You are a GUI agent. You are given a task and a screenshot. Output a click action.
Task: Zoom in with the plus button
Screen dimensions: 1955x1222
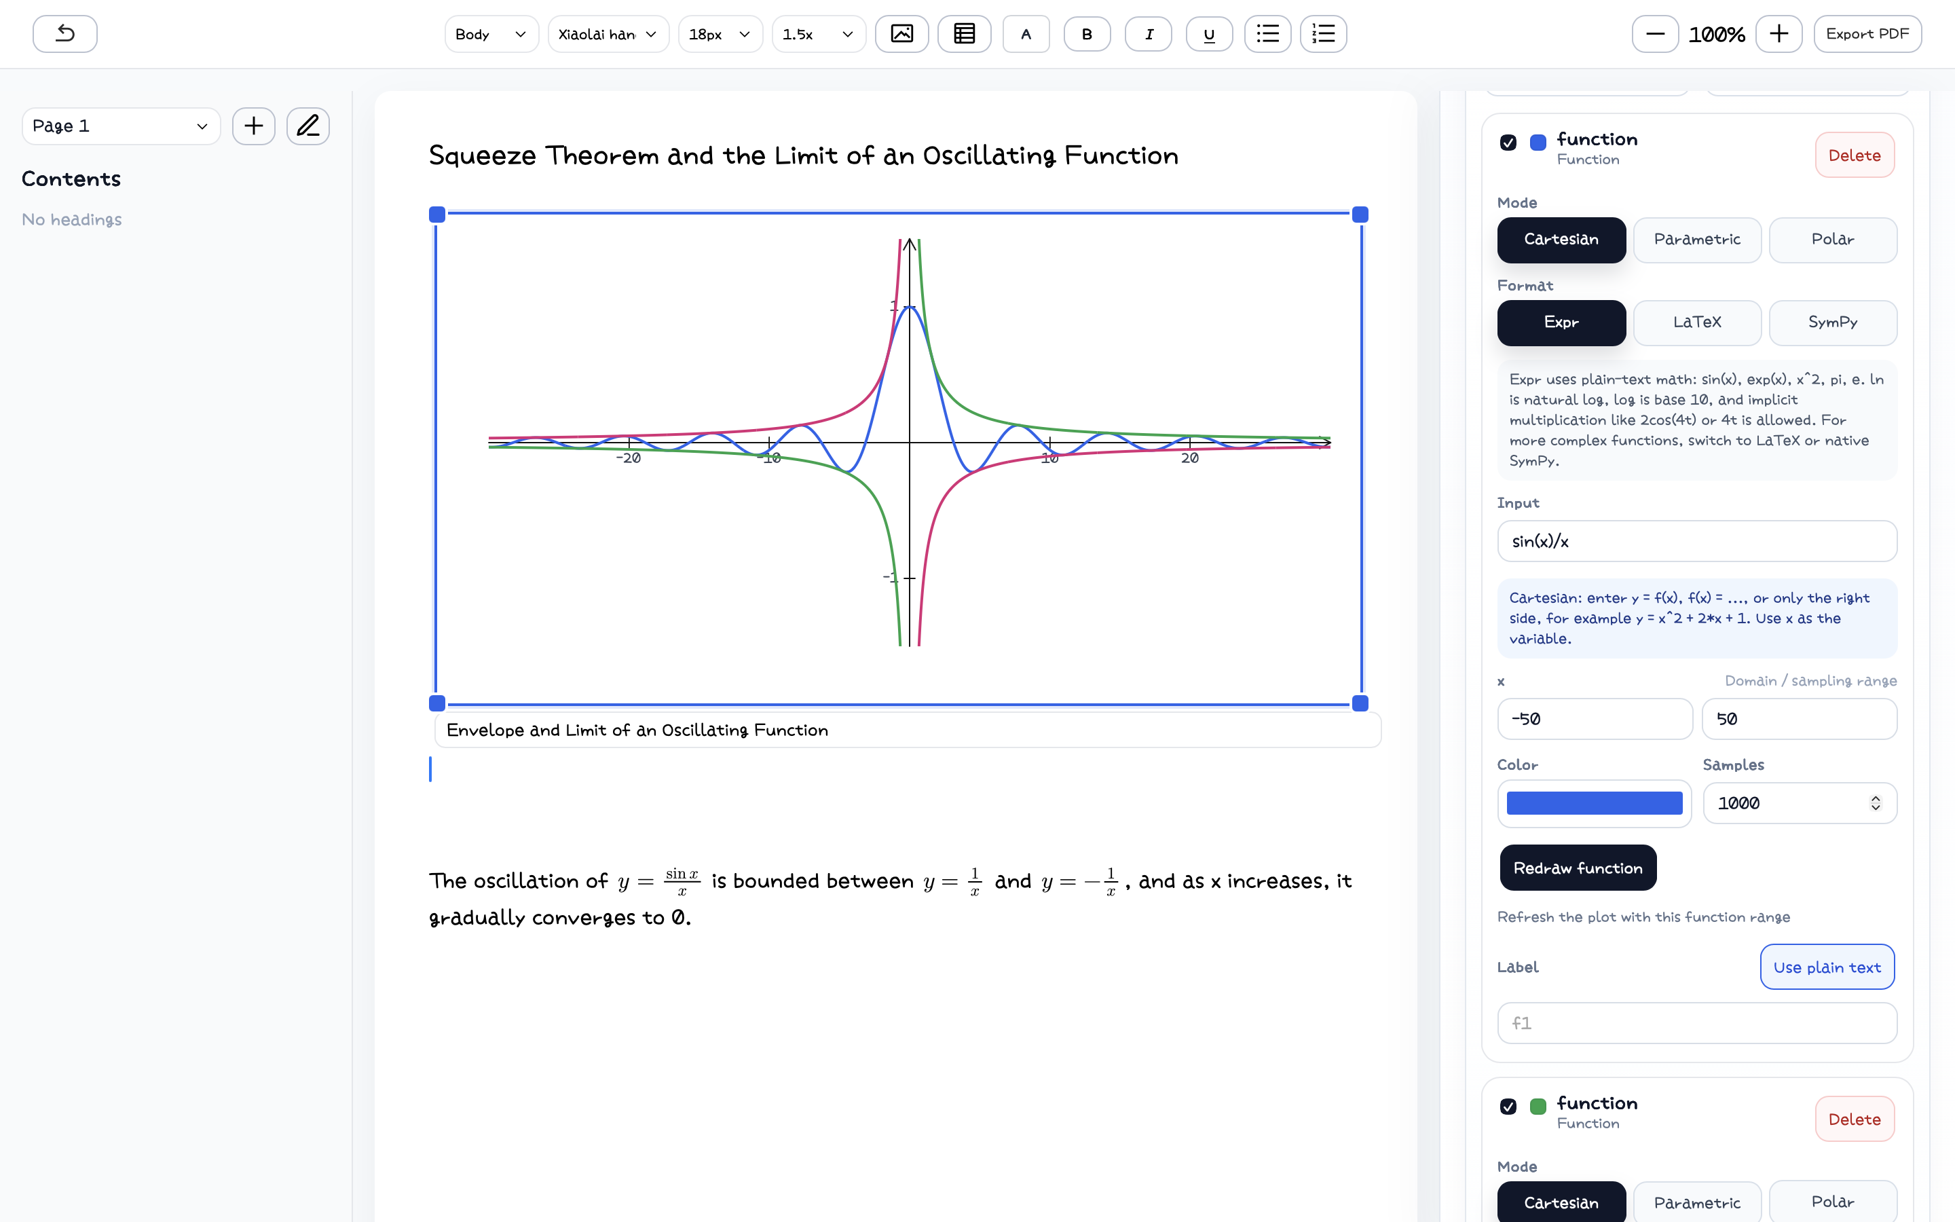click(x=1778, y=34)
